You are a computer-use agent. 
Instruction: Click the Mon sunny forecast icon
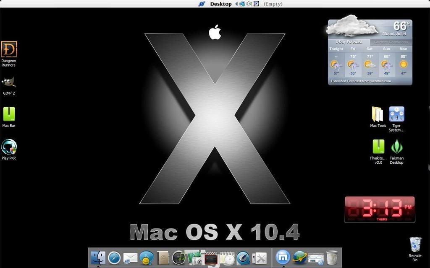click(x=404, y=64)
